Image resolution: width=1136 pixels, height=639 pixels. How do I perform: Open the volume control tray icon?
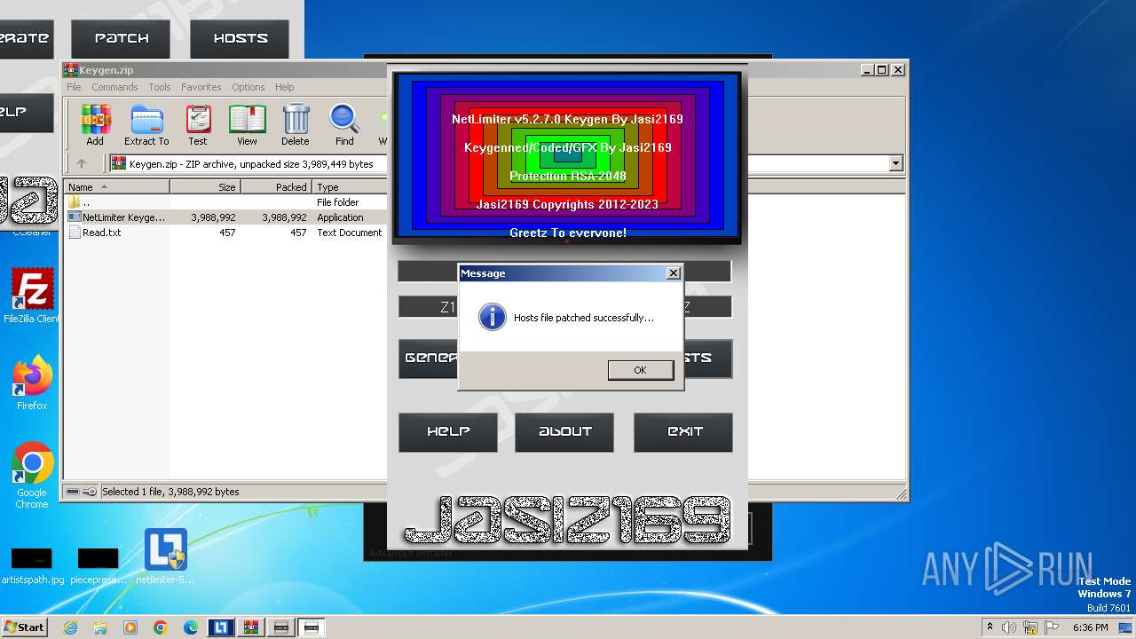[x=1009, y=627]
